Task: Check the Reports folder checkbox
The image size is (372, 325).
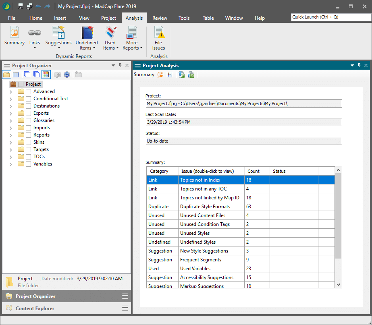Action: pyautogui.click(x=29, y=135)
